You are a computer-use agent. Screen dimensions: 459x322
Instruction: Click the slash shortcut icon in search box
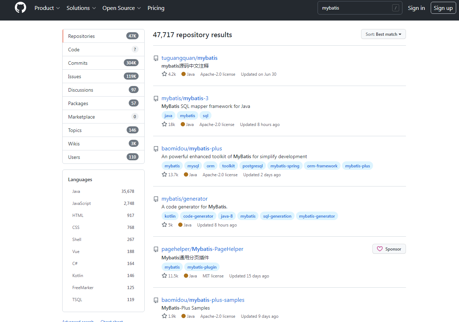click(395, 8)
